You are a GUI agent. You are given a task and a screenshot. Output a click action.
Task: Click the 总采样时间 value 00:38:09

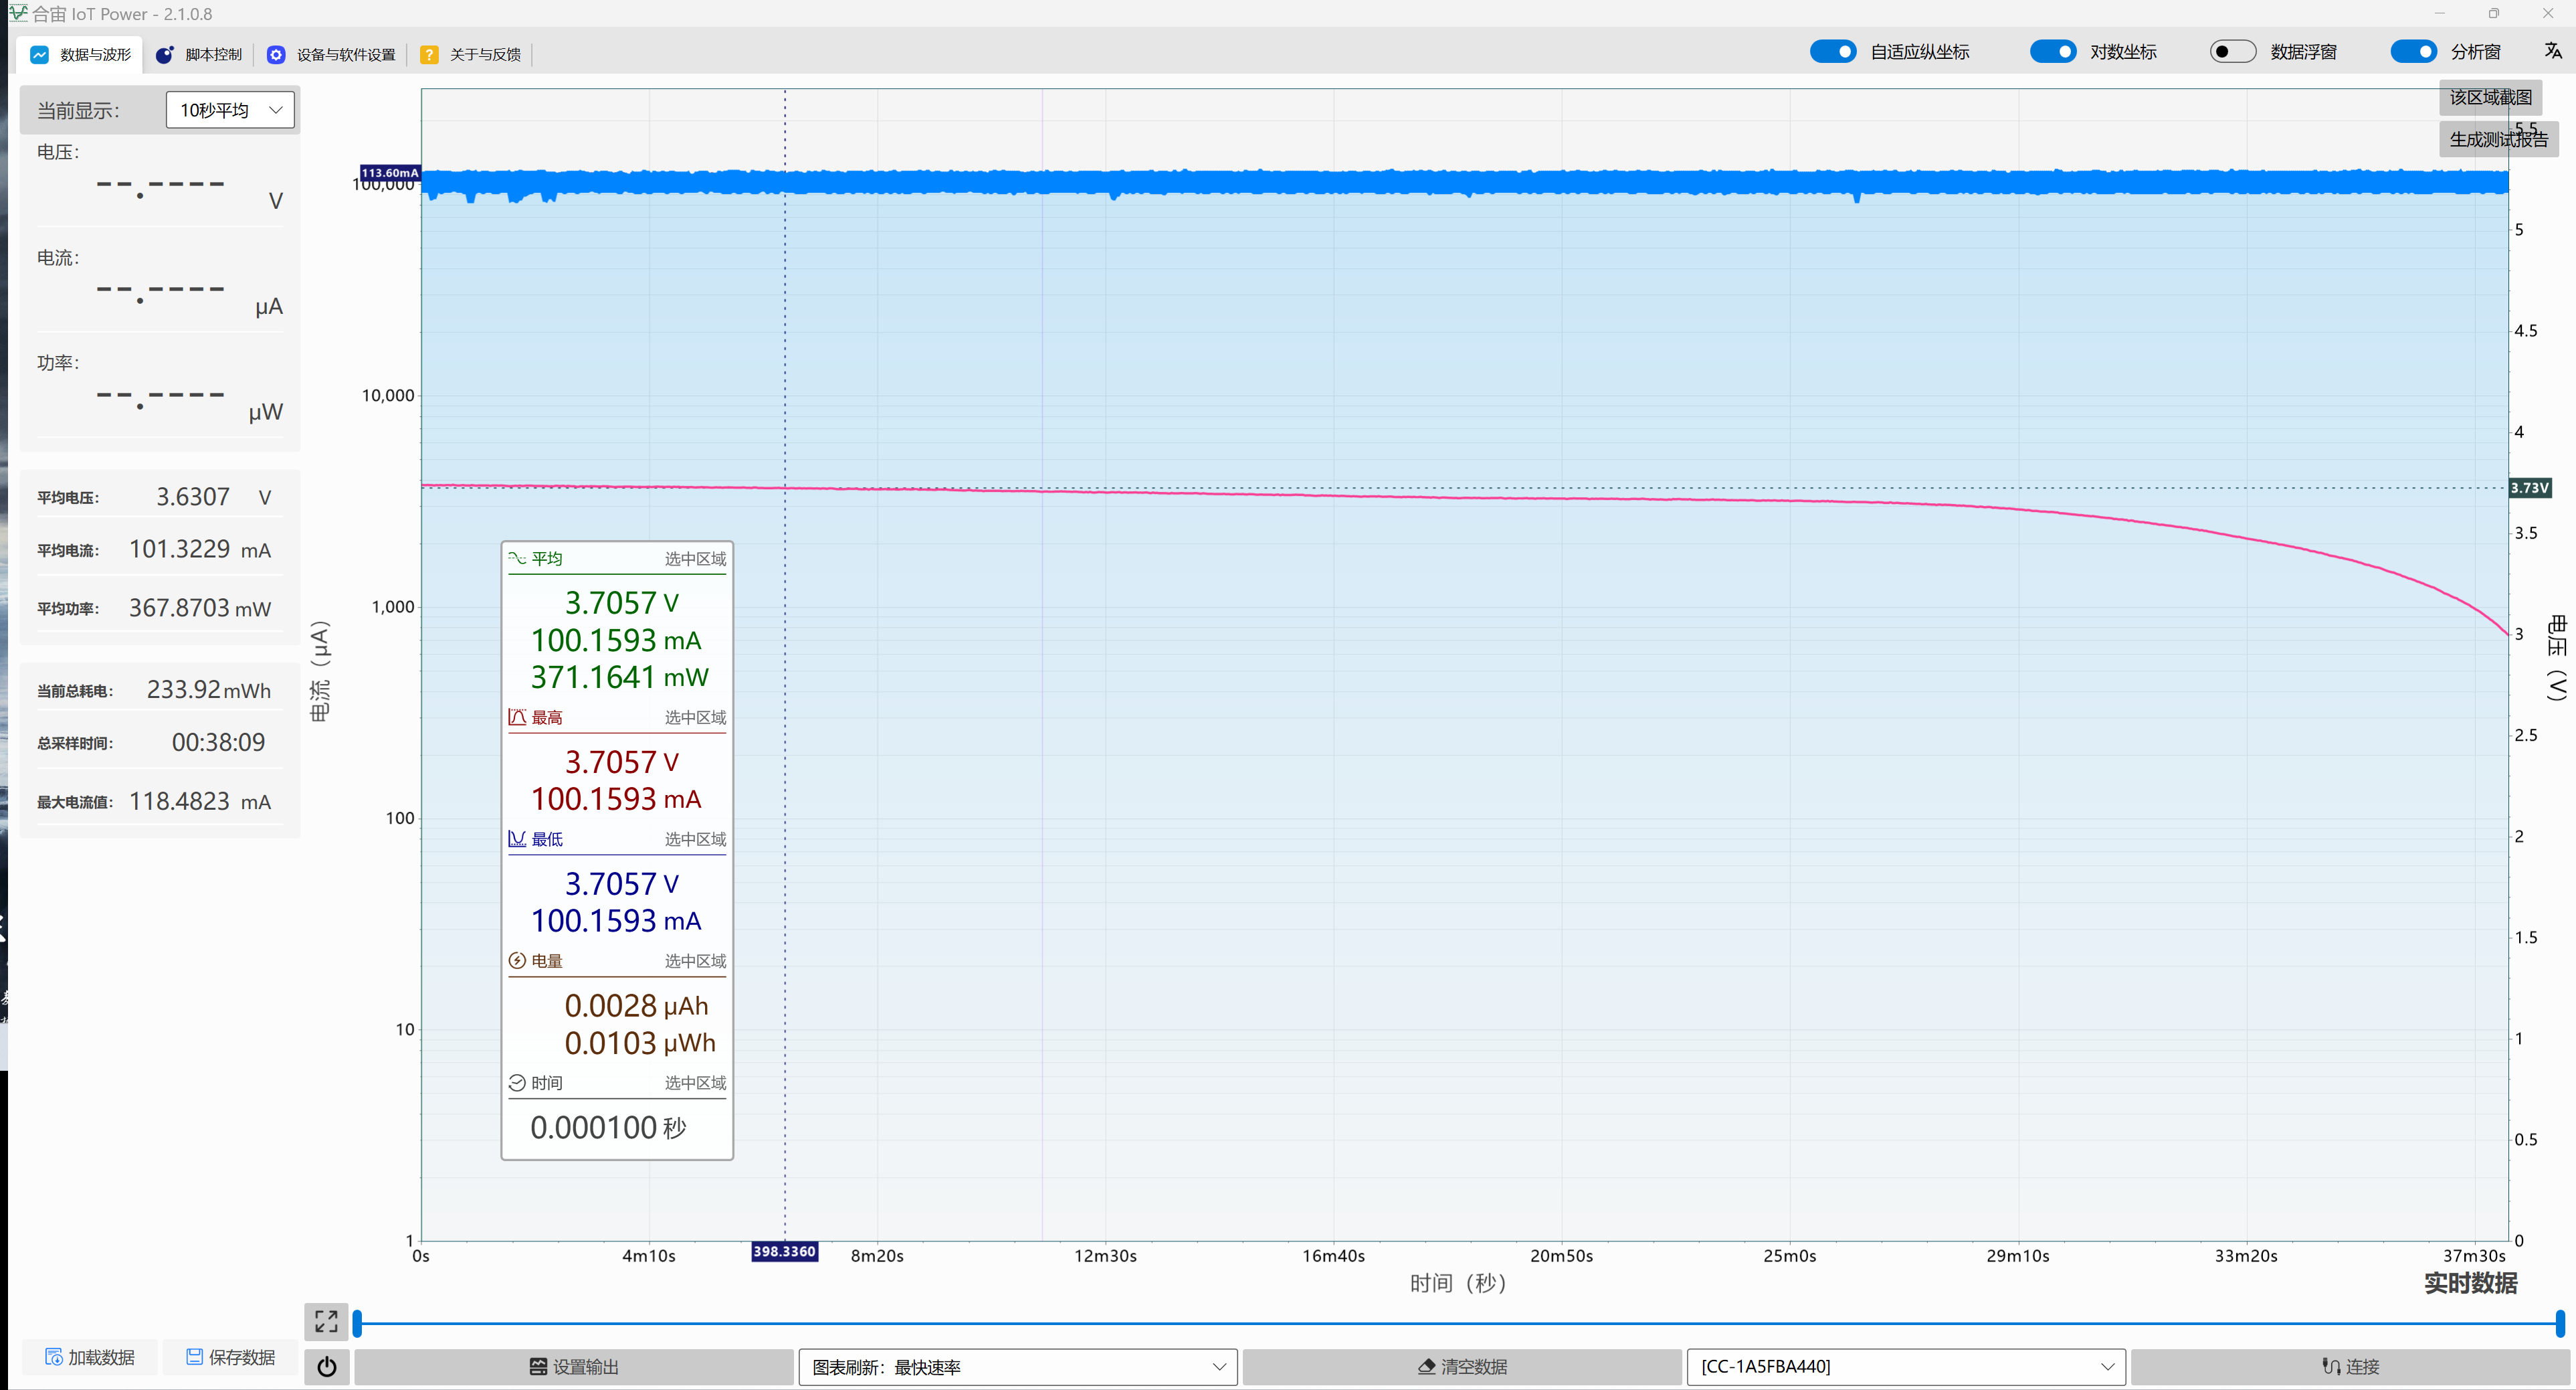click(x=219, y=742)
